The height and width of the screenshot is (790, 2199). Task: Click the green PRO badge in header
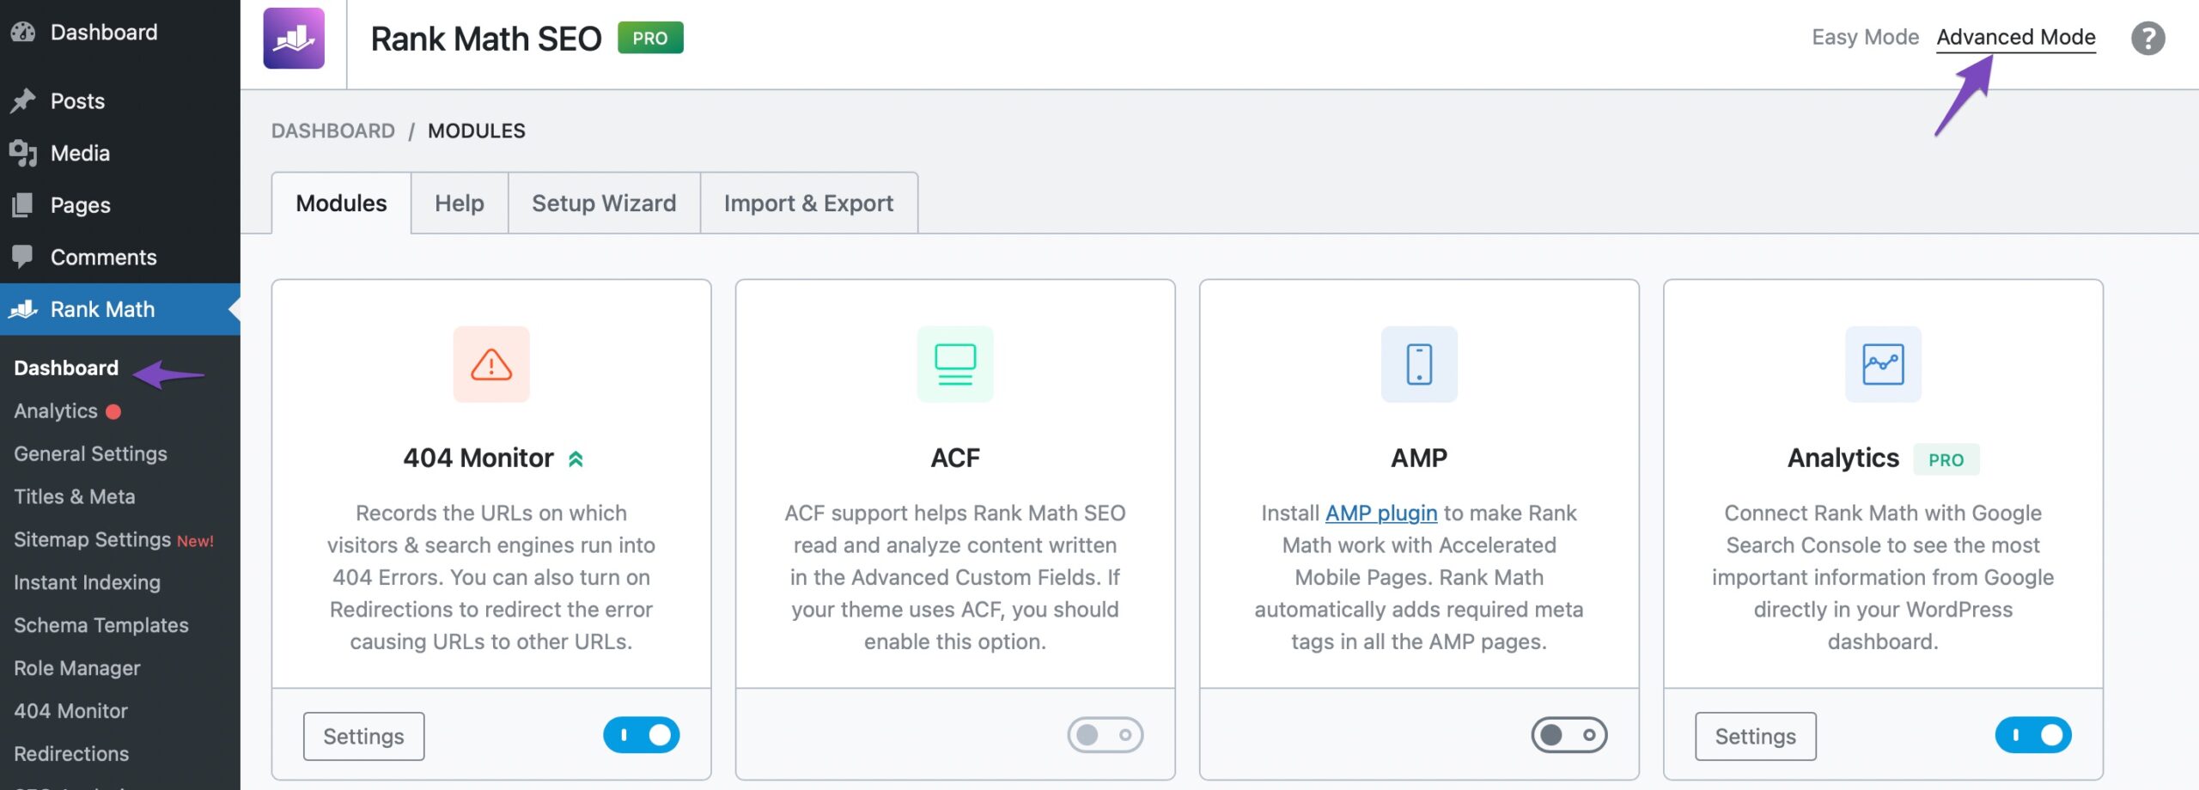coord(650,38)
